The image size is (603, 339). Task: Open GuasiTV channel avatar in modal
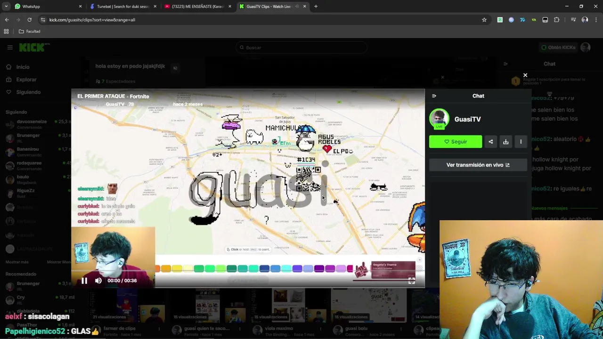tap(439, 119)
